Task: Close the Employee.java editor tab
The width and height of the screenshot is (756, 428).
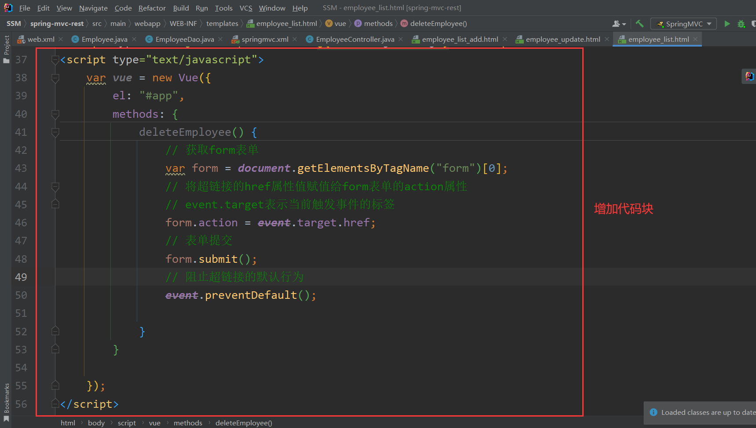Action: (134, 39)
